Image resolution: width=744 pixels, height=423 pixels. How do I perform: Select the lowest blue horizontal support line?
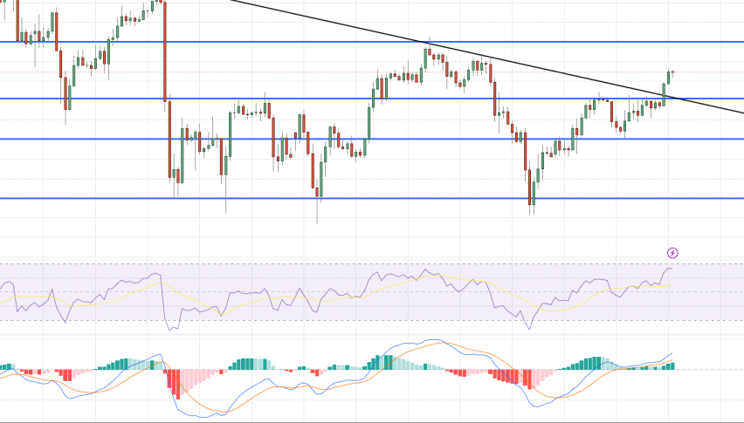[x=372, y=198]
